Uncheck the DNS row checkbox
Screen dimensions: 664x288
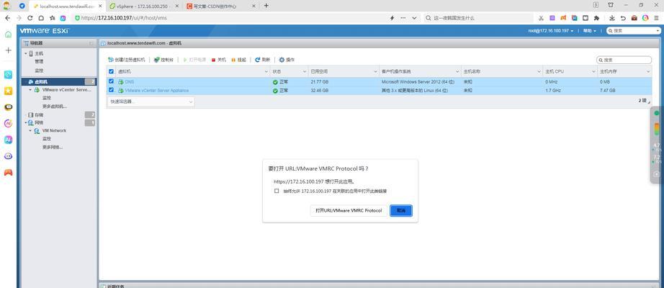tap(112, 81)
